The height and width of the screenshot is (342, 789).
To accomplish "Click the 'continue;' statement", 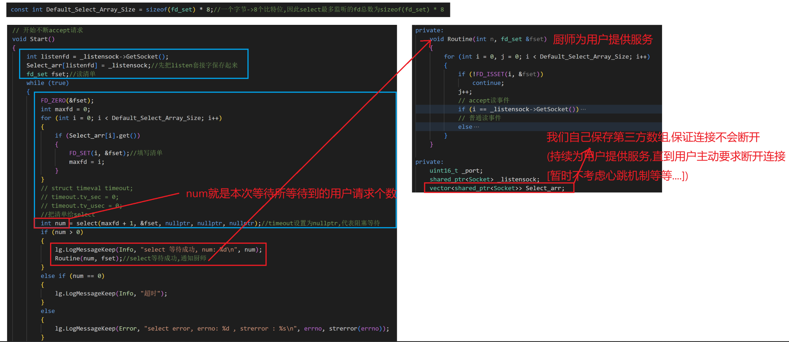I will pos(488,83).
